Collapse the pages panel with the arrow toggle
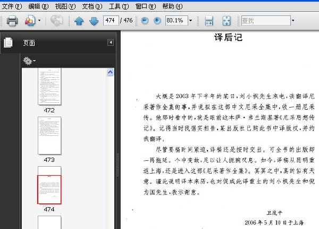This screenshot has width=319, height=229. point(111,43)
